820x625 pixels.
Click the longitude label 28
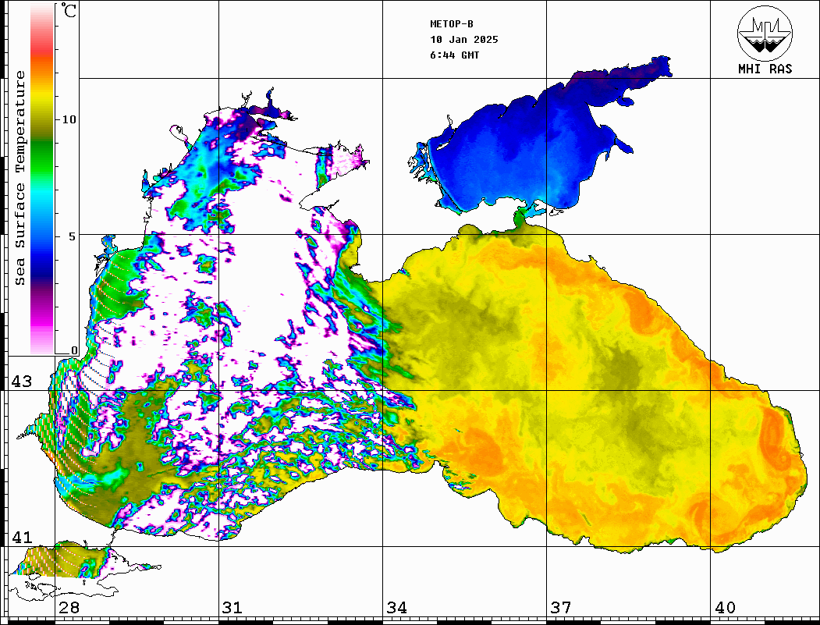click(x=69, y=608)
